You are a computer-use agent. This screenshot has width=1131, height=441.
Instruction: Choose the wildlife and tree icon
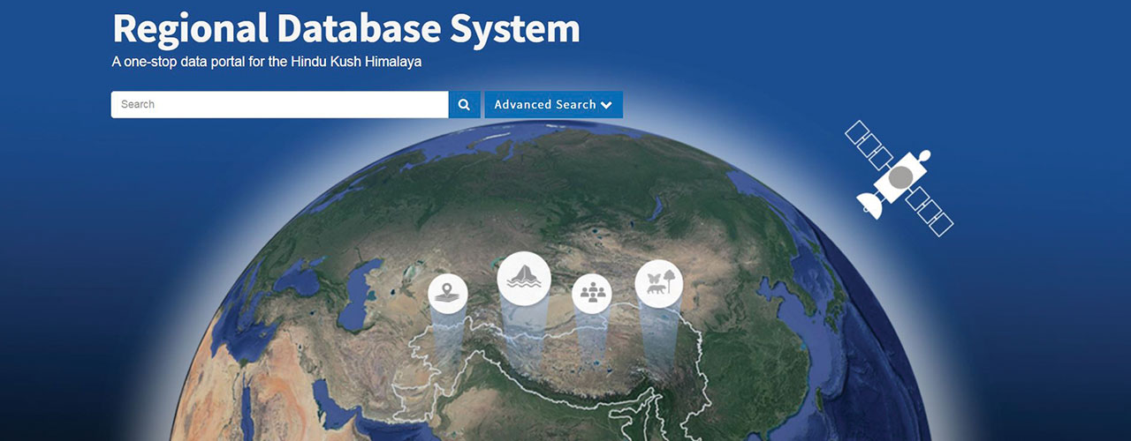coord(659,283)
